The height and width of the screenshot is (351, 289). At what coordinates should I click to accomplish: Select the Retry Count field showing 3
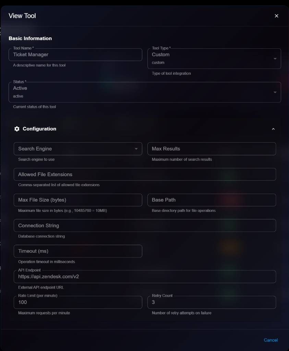[212, 302]
